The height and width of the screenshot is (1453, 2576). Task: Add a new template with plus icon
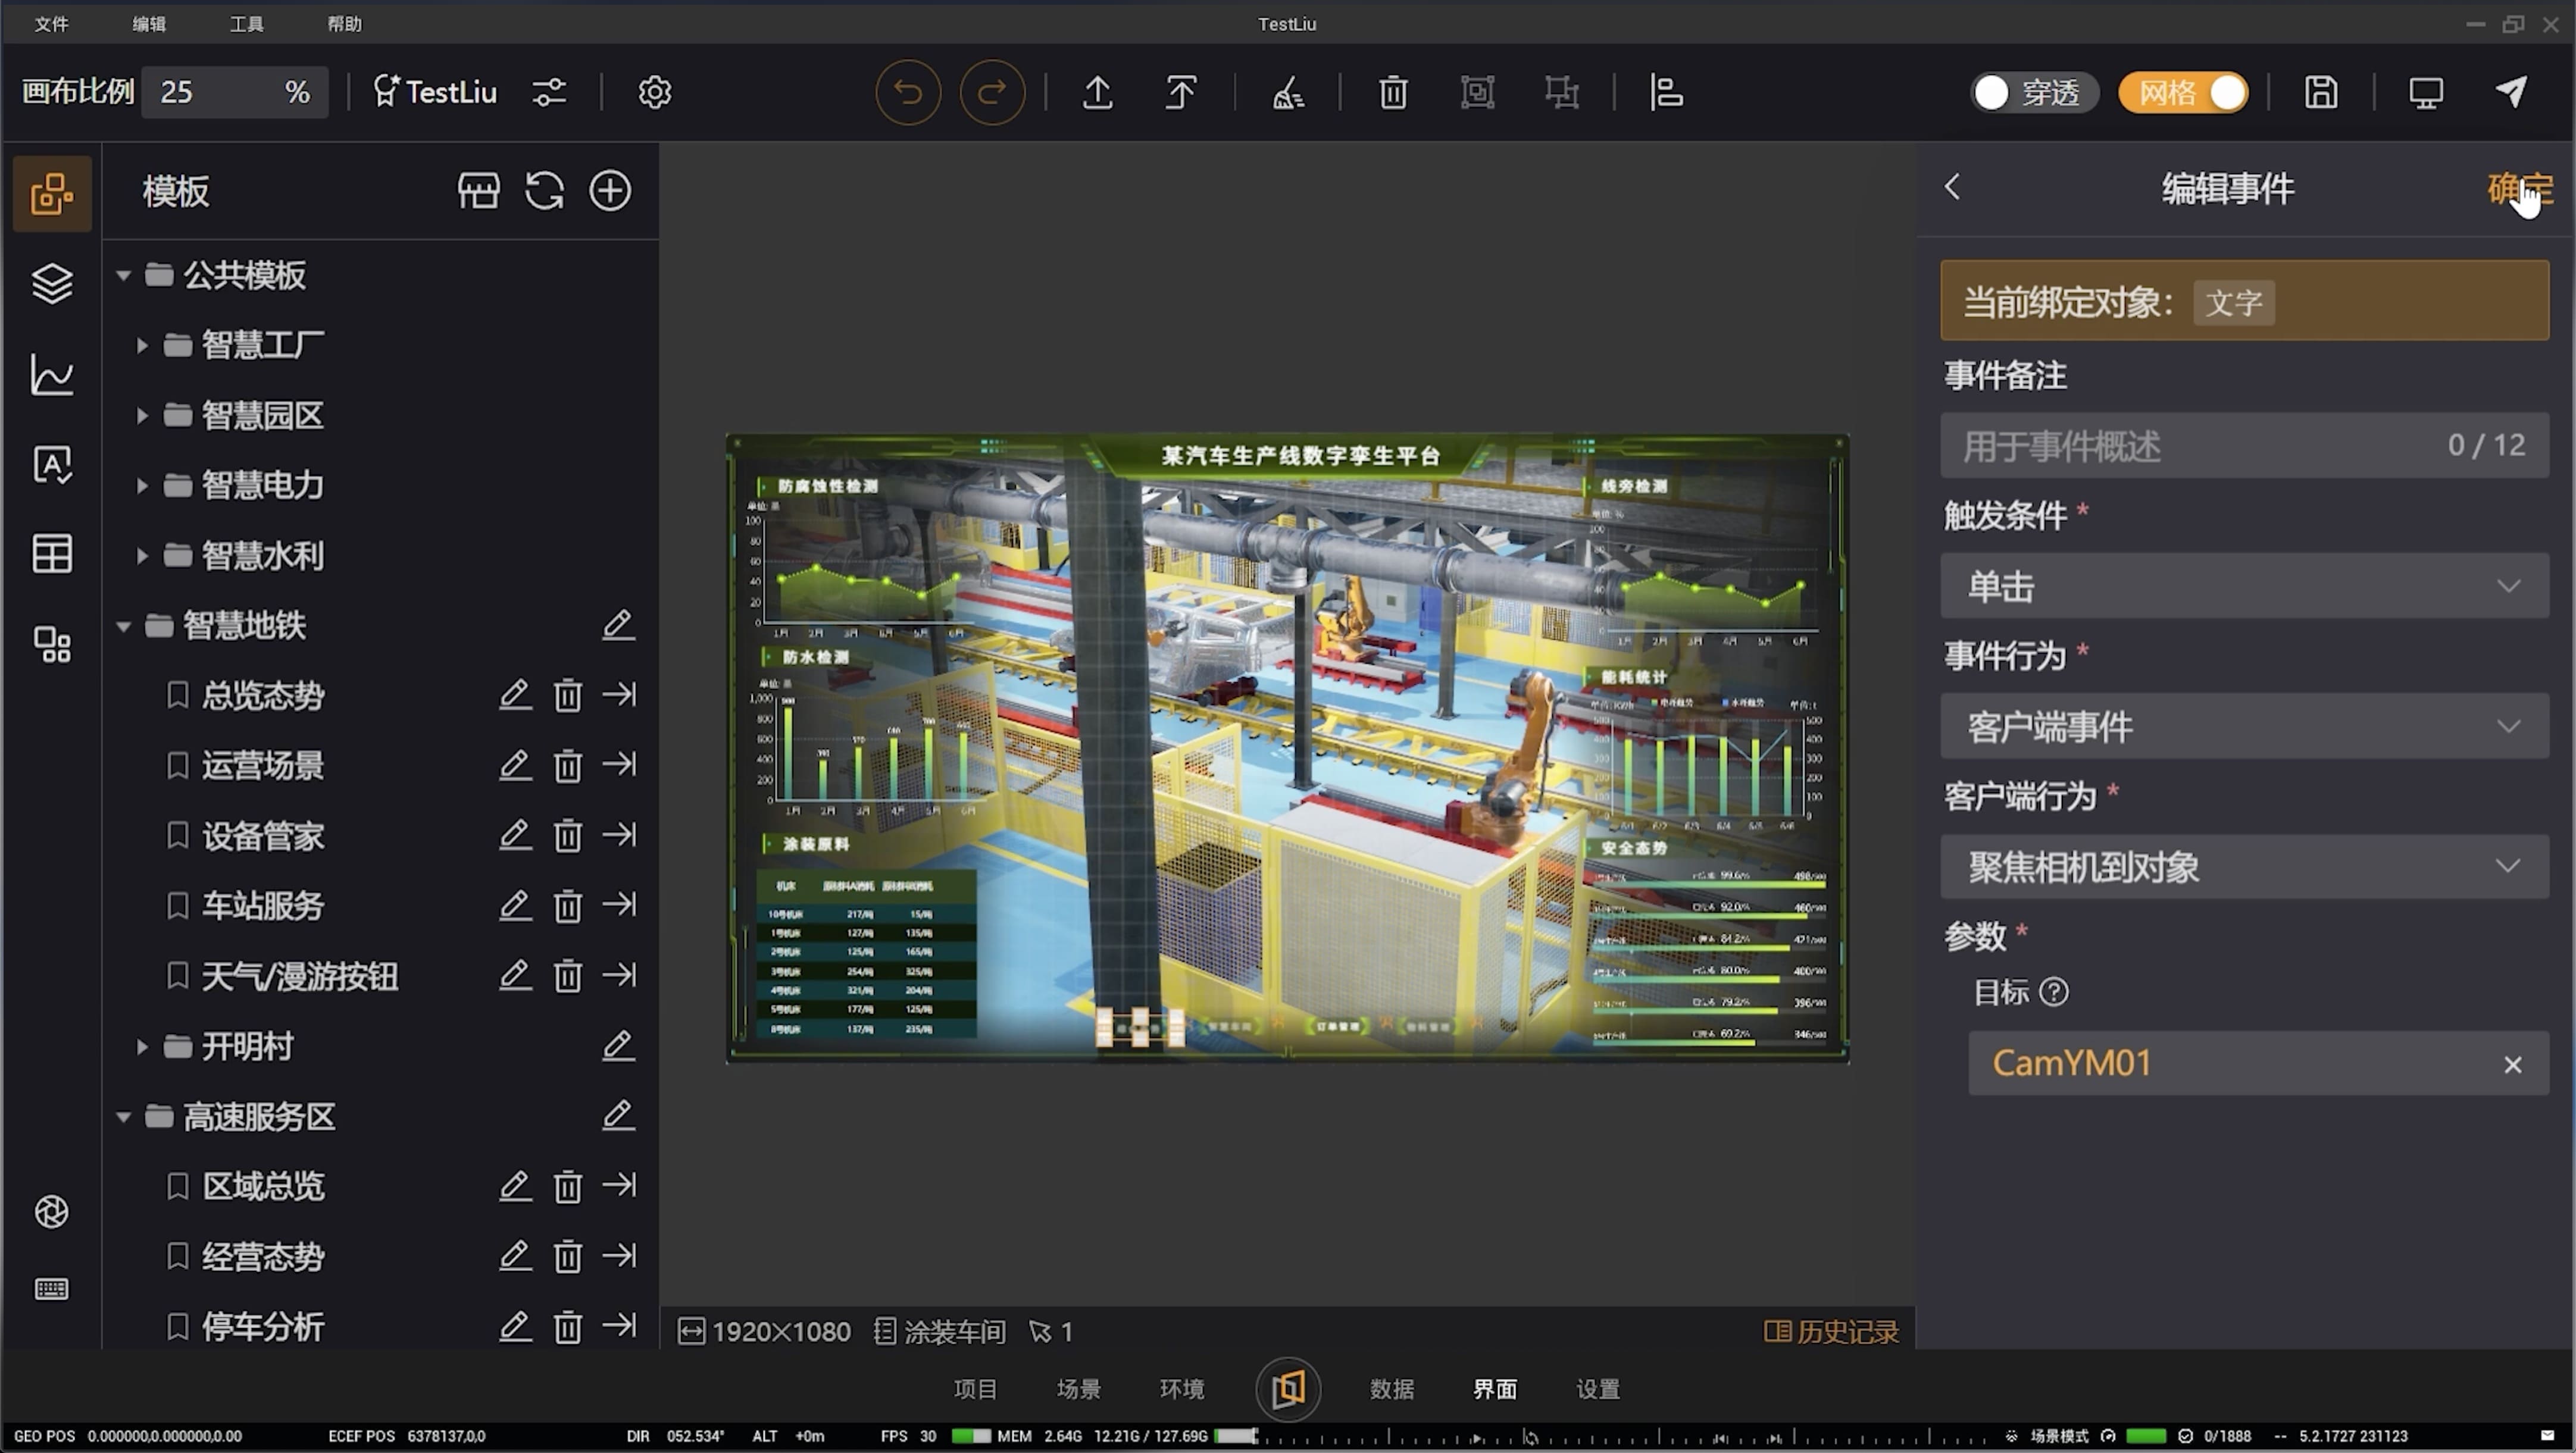(610, 190)
